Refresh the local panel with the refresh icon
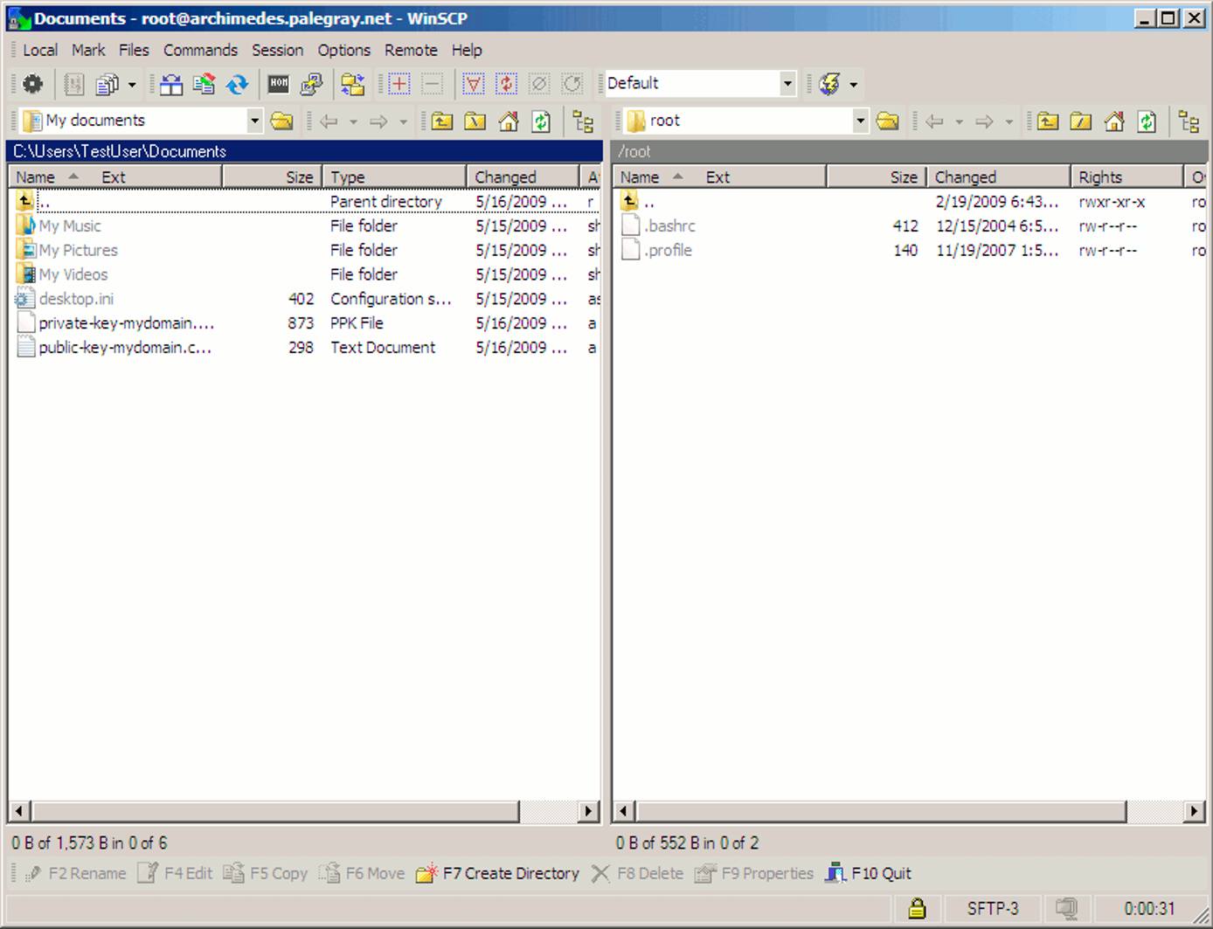This screenshot has height=929, width=1213. tap(542, 121)
